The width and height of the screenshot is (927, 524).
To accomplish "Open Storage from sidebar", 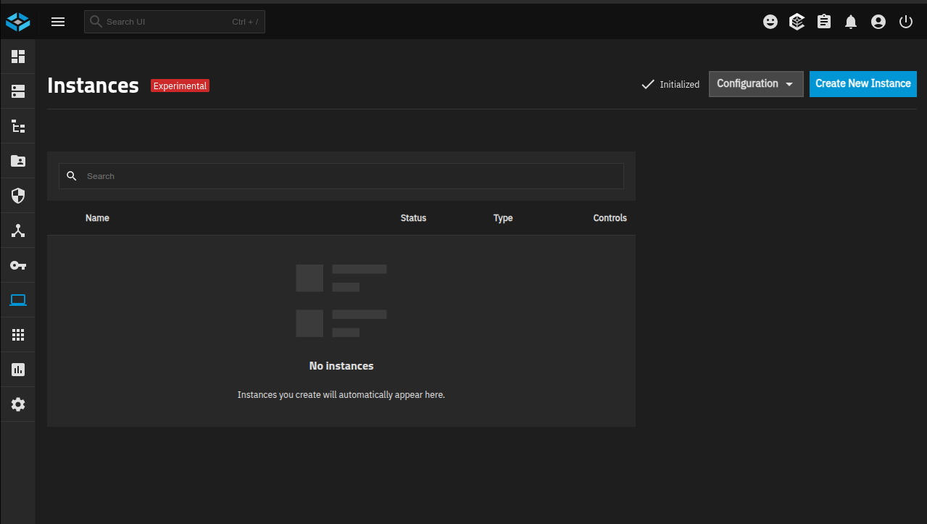I will point(18,91).
